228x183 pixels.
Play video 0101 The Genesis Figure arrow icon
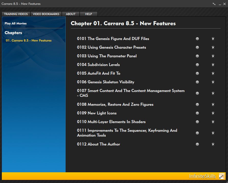(213, 39)
